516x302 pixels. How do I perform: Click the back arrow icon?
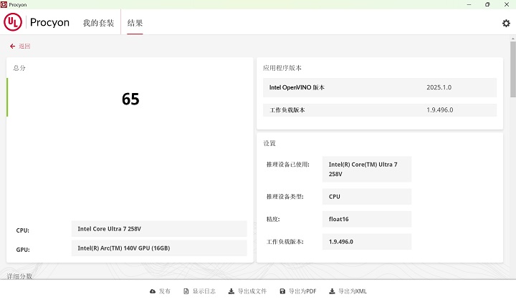click(12, 47)
